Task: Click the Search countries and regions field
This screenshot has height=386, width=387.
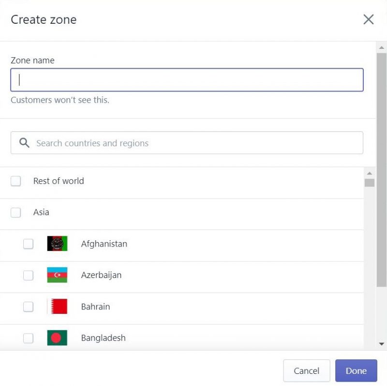Action: 186,142
